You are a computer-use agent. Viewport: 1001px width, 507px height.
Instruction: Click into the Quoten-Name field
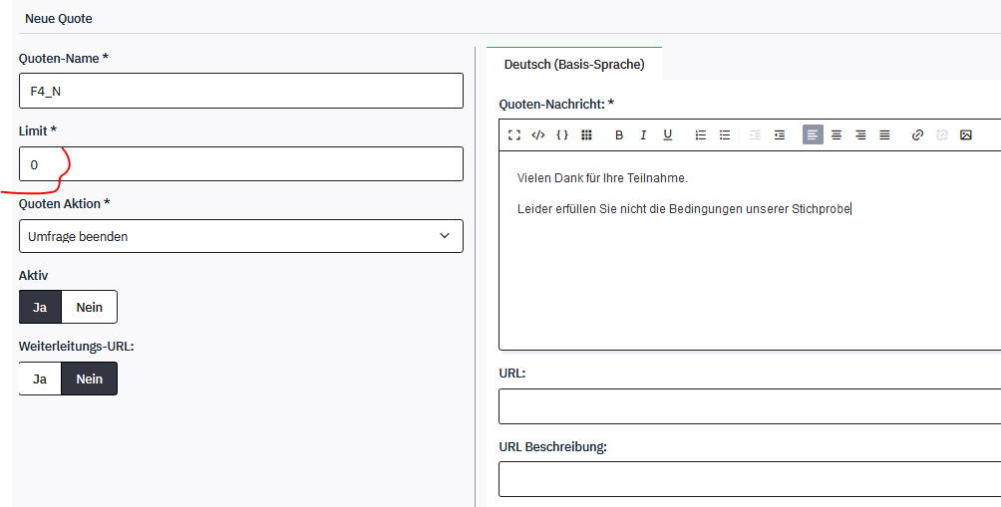tap(240, 91)
